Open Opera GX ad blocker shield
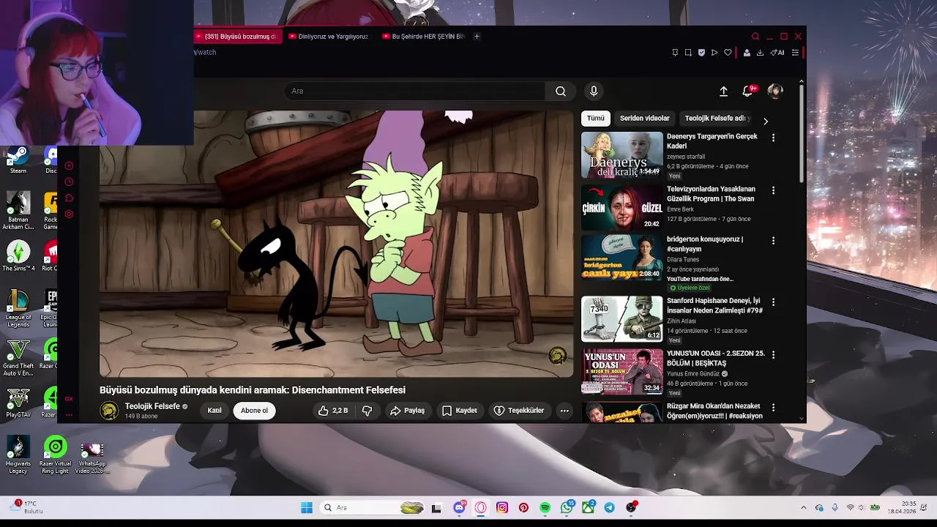Screen dimensions: 937x527 click(701, 53)
